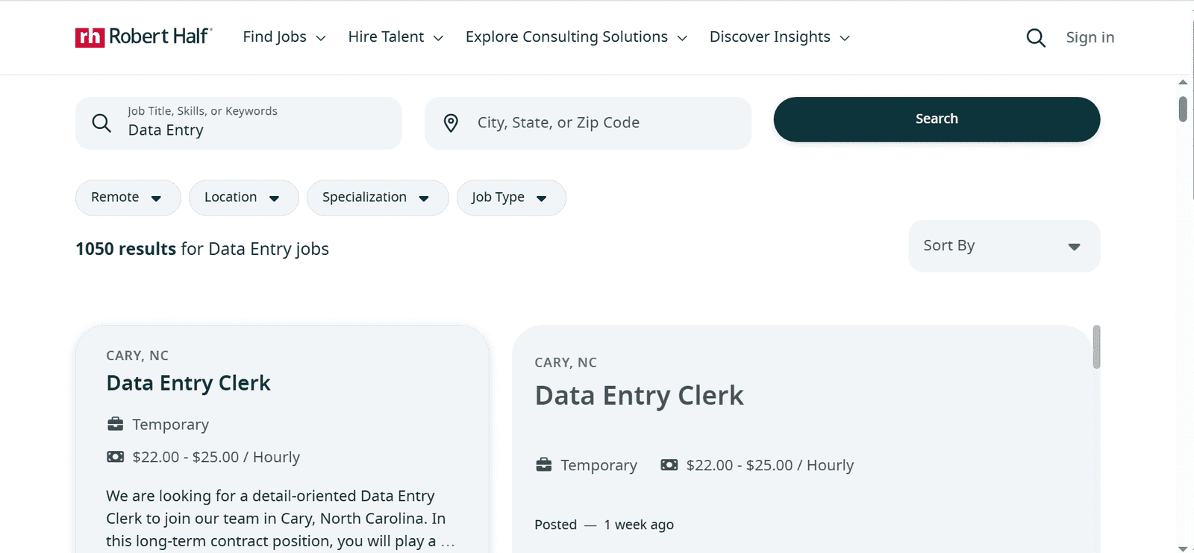This screenshot has width=1194, height=553.
Task: Click the location pin icon
Action: click(x=451, y=123)
